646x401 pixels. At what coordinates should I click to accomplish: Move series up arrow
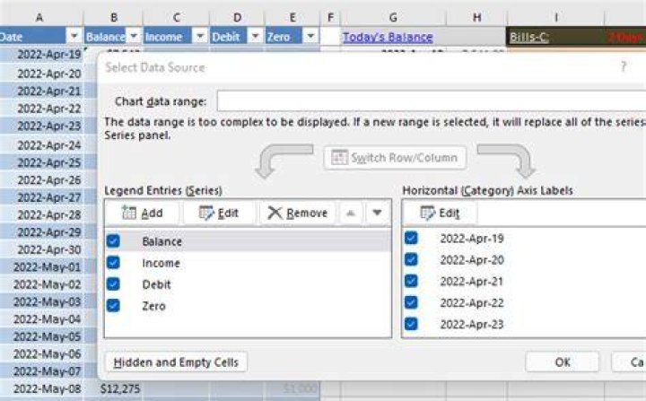[351, 214]
